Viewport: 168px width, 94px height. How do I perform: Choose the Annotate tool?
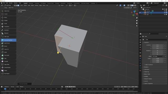8,30
